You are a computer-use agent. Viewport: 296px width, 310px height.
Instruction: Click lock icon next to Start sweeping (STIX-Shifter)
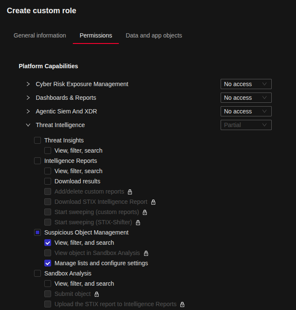138,223
